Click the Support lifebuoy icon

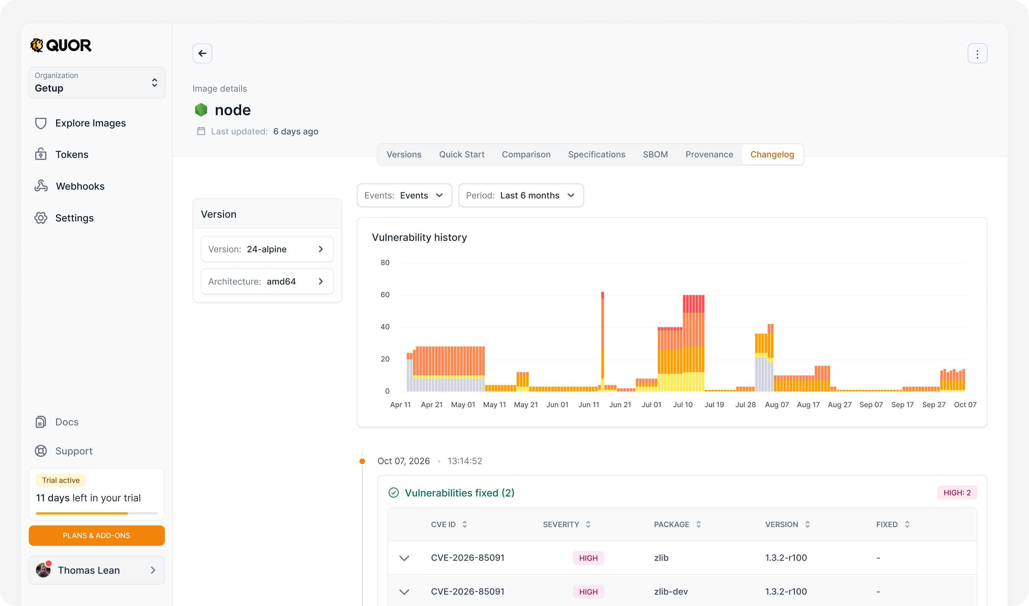tap(41, 451)
